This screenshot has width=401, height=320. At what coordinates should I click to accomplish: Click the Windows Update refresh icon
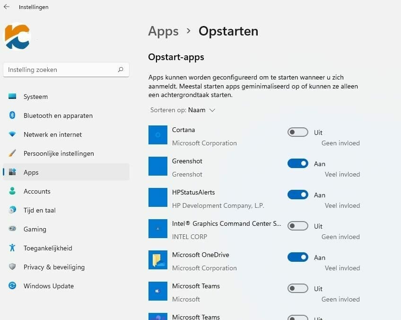12,285
